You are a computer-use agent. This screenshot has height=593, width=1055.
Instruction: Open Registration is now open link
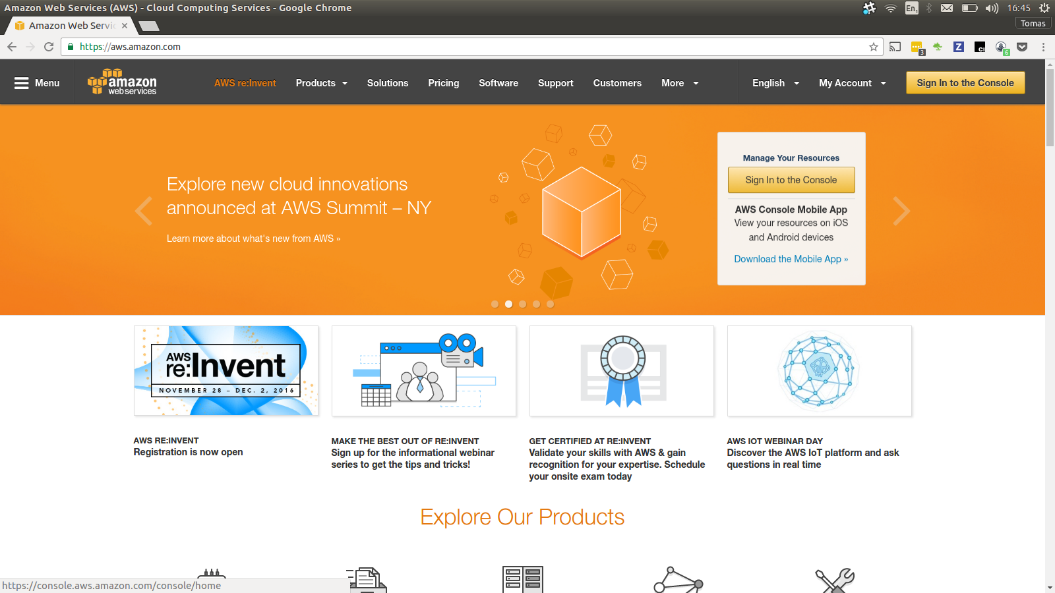[188, 452]
